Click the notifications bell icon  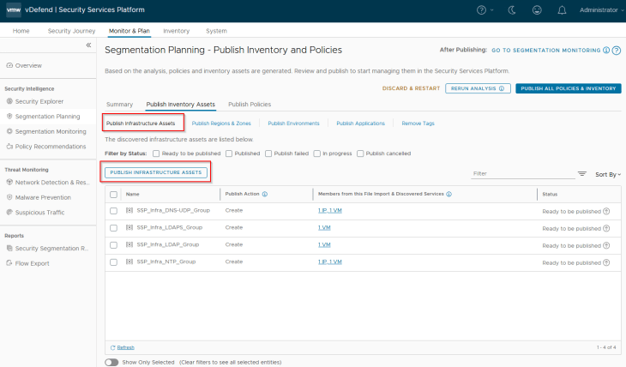click(562, 10)
